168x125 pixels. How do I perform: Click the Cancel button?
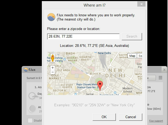[x=131, y=117]
